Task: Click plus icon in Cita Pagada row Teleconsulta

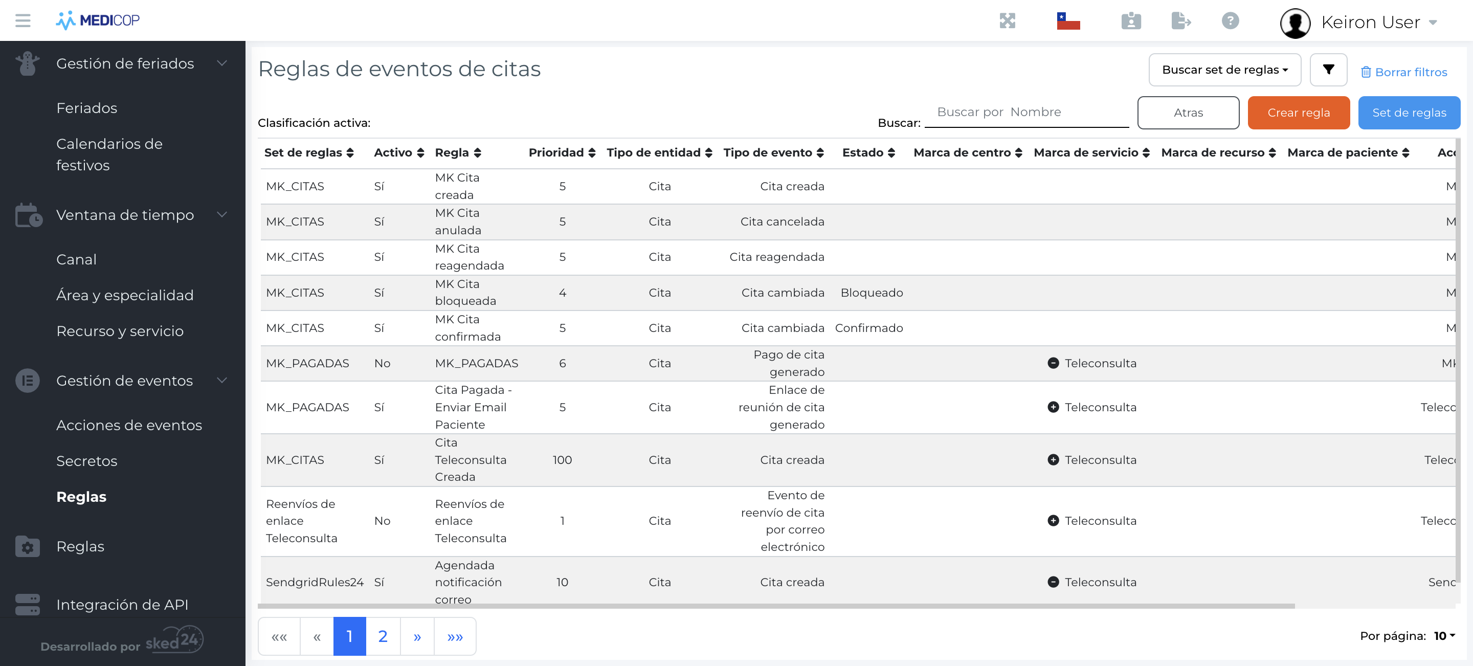Action: click(x=1053, y=407)
